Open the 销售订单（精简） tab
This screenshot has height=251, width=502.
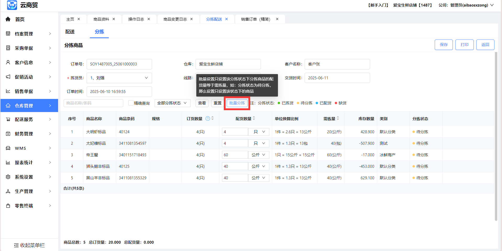[x=255, y=19]
